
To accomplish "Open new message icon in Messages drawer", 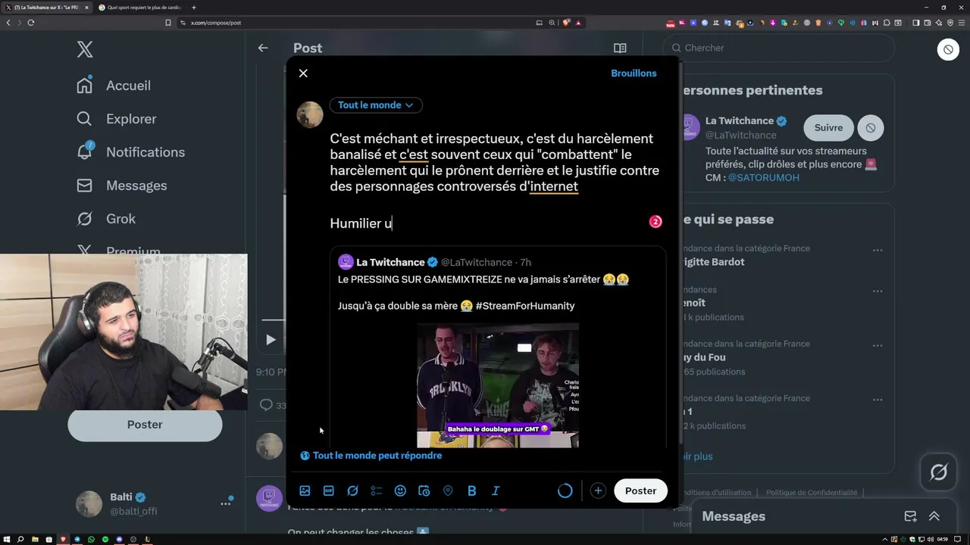I will 910,516.
